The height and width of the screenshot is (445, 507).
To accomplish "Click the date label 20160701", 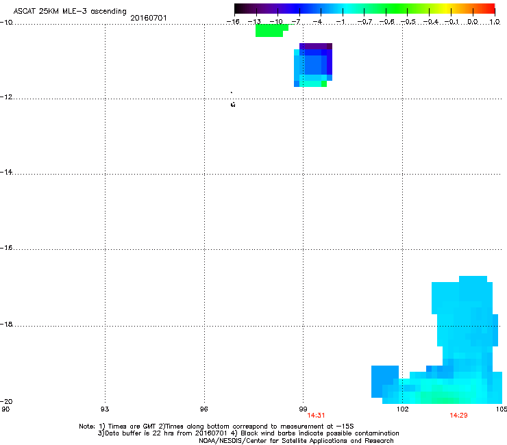I will click(149, 18).
